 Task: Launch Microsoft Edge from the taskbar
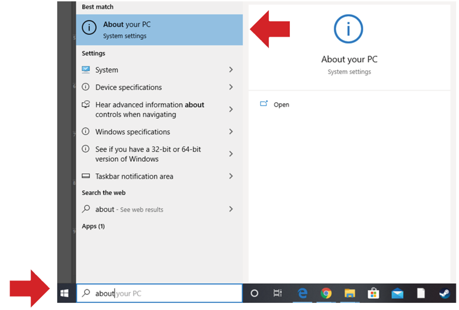303,293
